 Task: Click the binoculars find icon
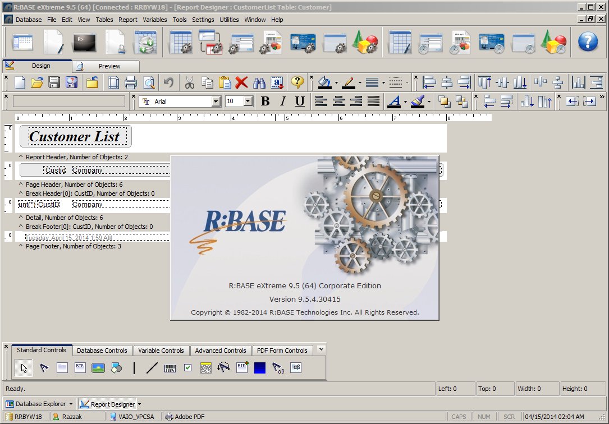point(259,83)
